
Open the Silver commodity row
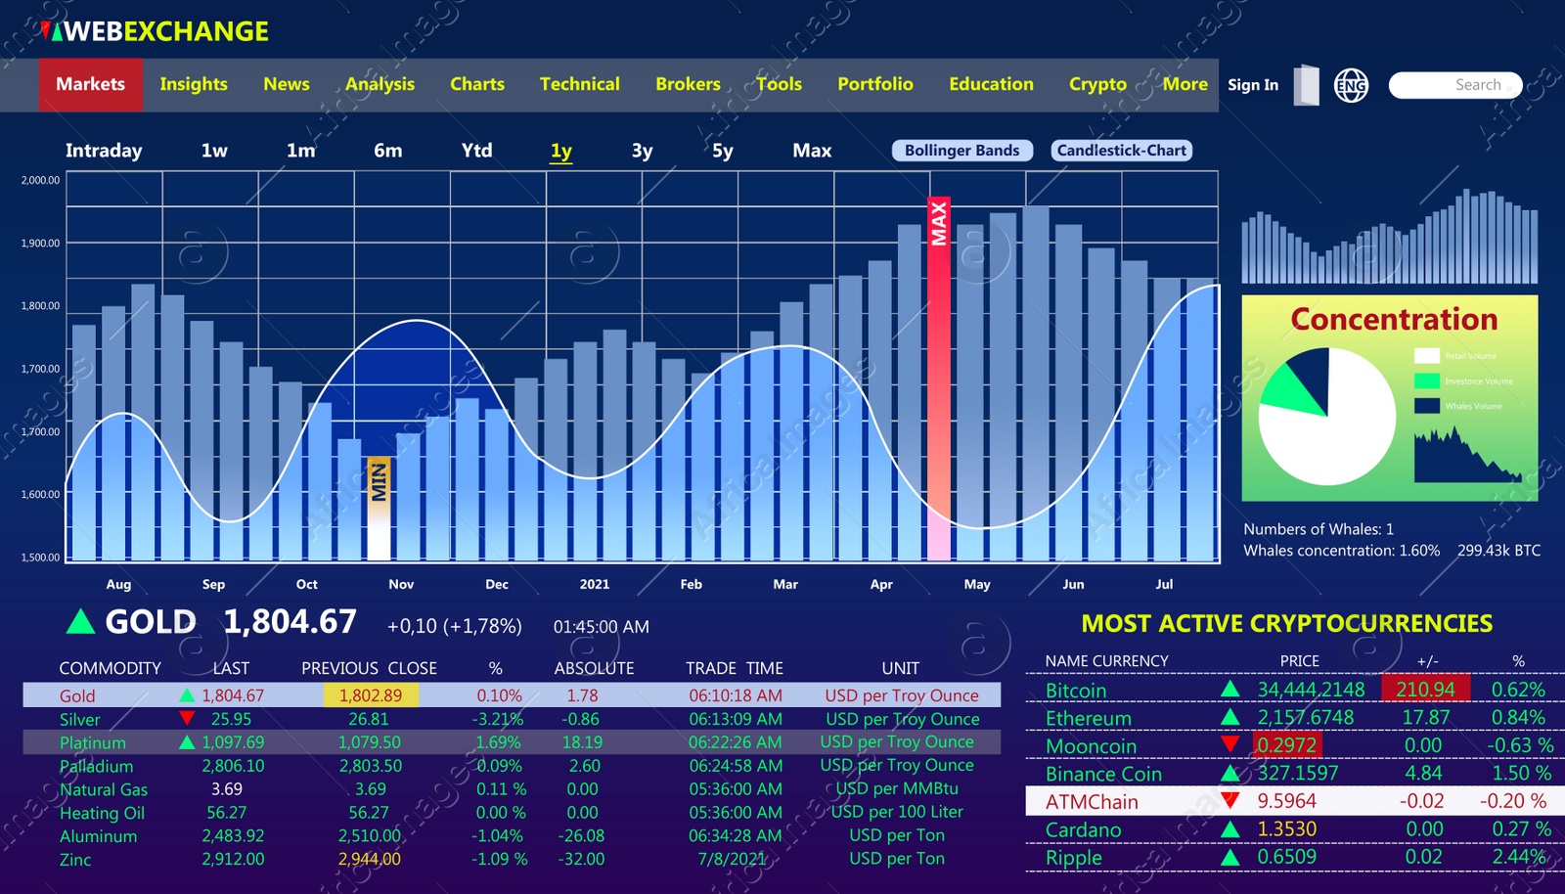(512, 719)
